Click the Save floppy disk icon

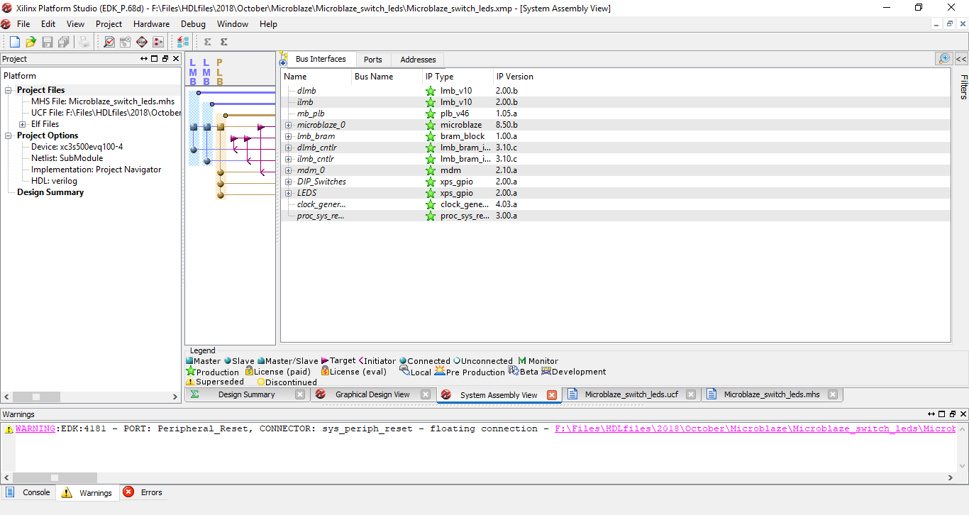pos(48,42)
